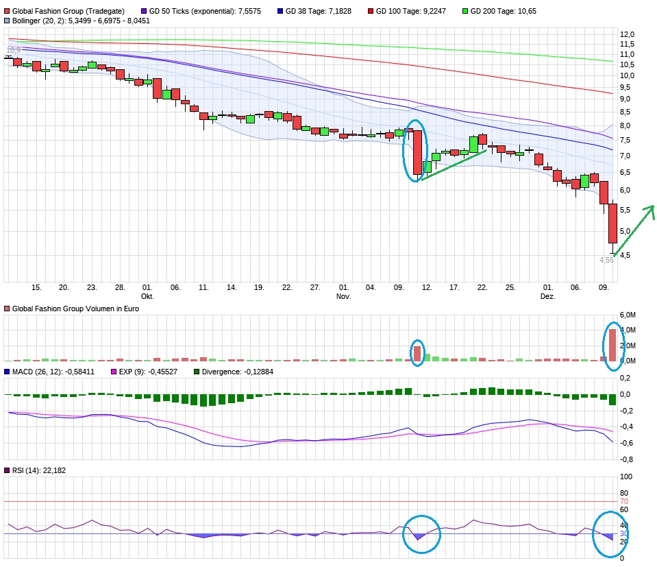Click the 10,5 price axis value
This screenshot has width=657, height=567.
[x=628, y=64]
